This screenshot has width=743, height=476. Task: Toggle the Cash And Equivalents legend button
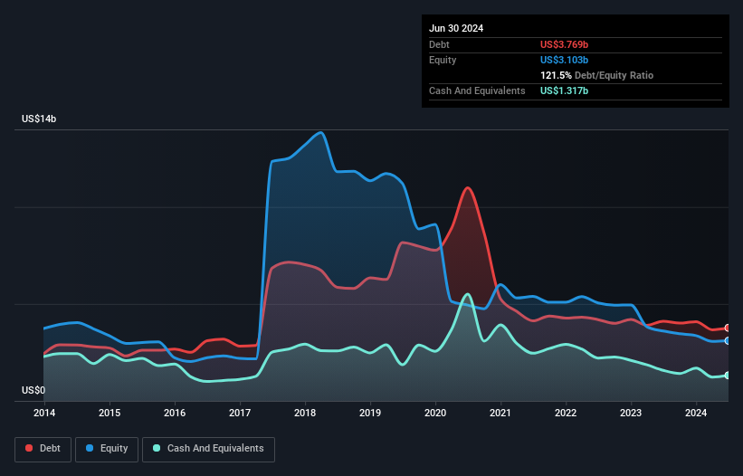tap(208, 449)
